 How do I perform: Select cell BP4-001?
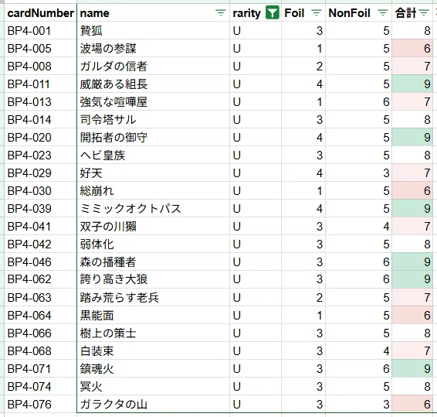point(40,30)
